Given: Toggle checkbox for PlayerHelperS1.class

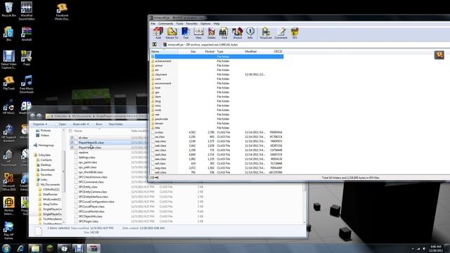Looking at the screenshot, I should (x=72, y=143).
